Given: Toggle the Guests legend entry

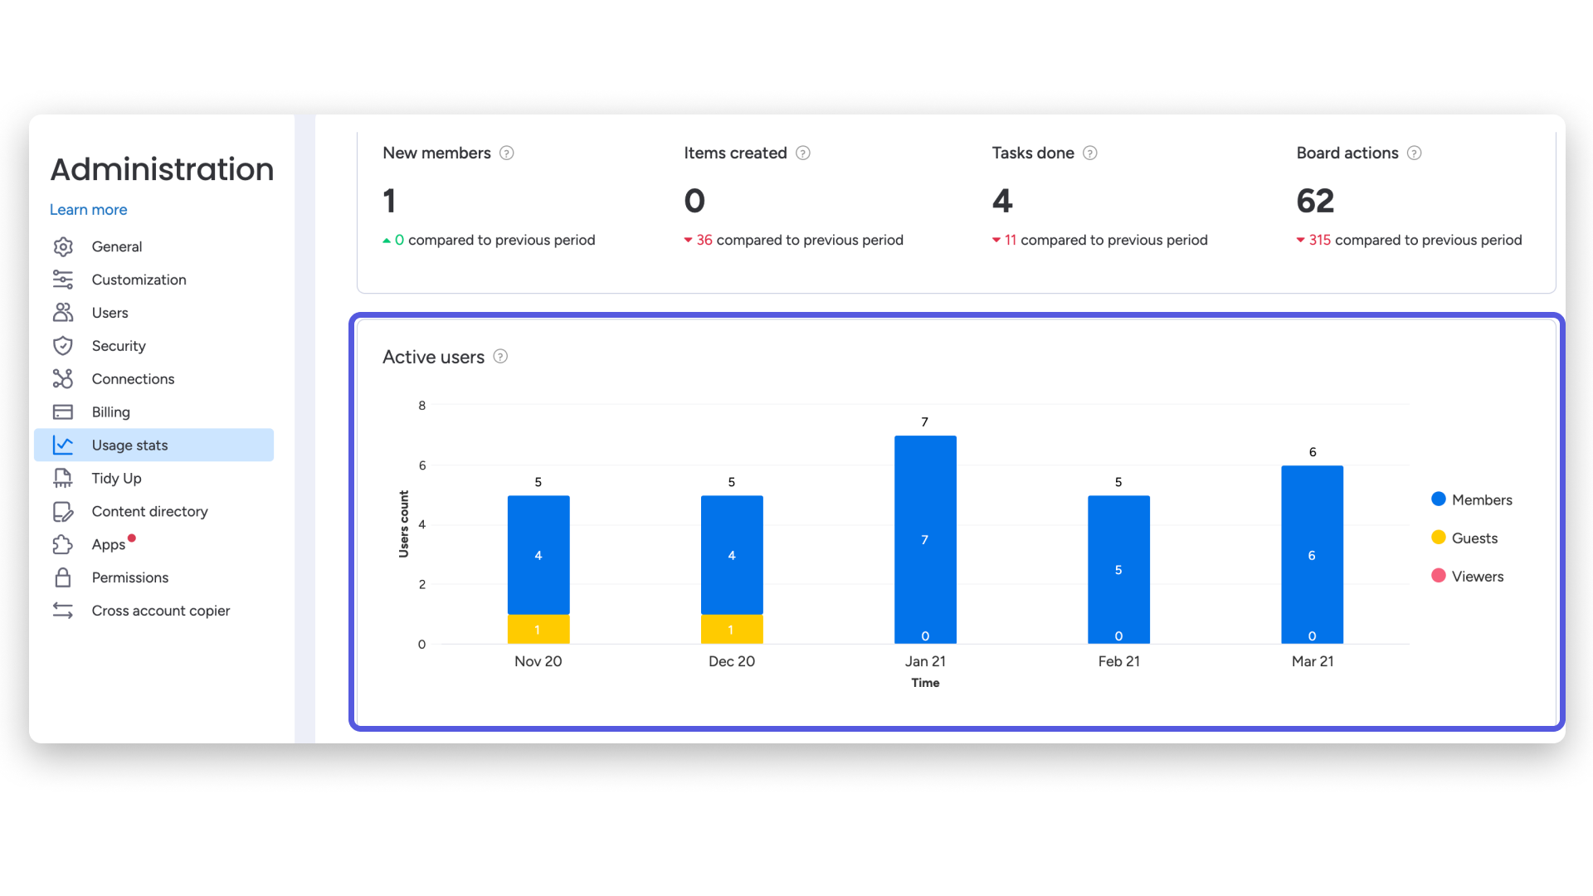Looking at the screenshot, I should [1464, 538].
